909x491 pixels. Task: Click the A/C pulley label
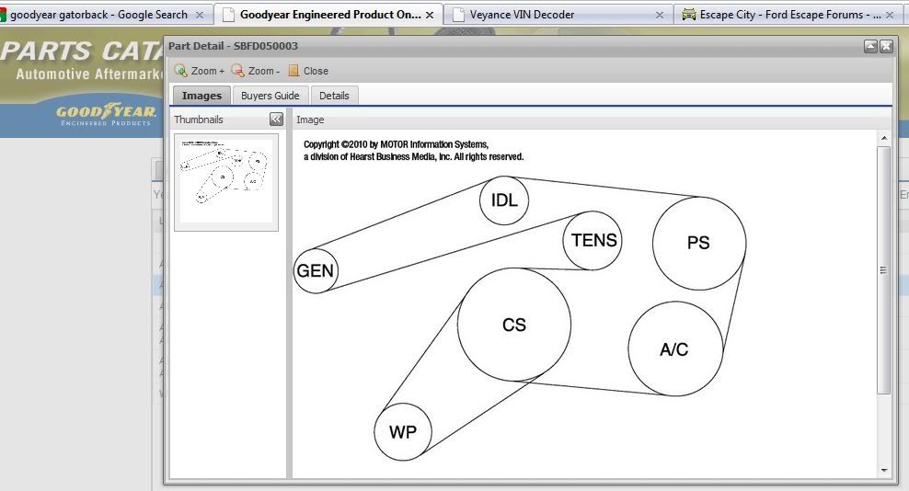(674, 349)
